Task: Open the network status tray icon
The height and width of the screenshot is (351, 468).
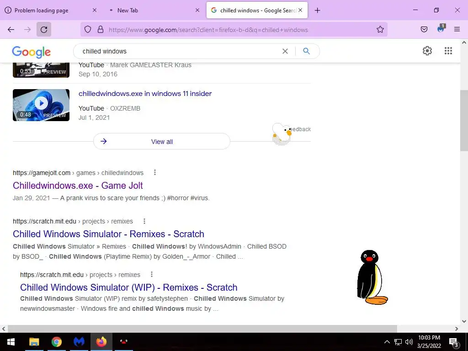Action: [x=398, y=342]
